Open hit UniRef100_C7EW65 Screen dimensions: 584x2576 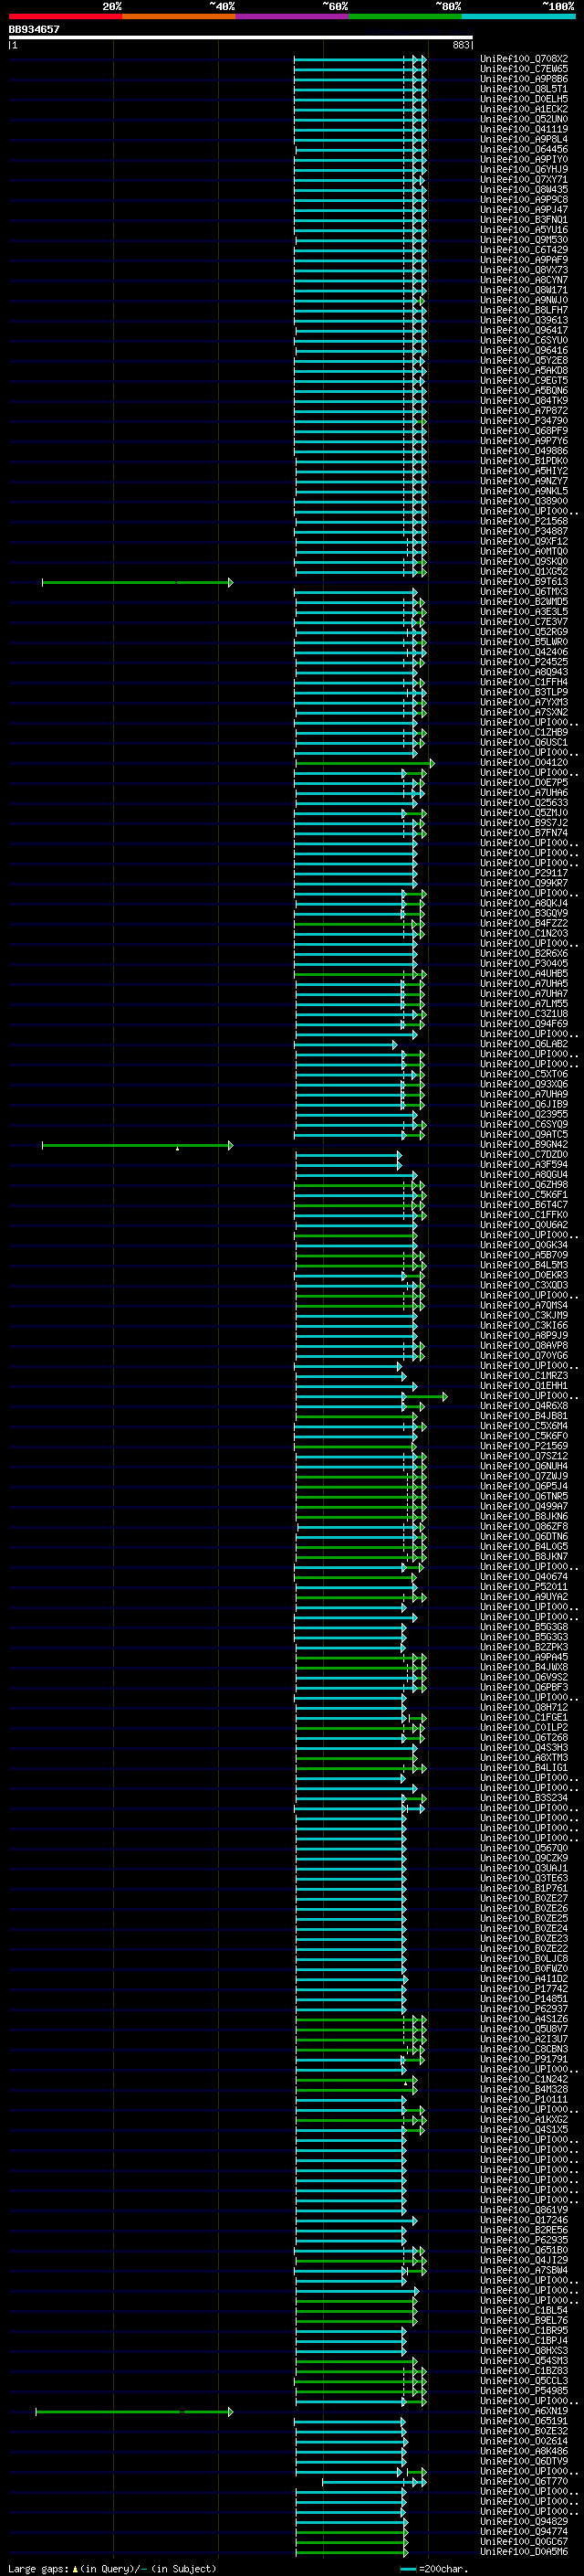pyautogui.click(x=523, y=69)
